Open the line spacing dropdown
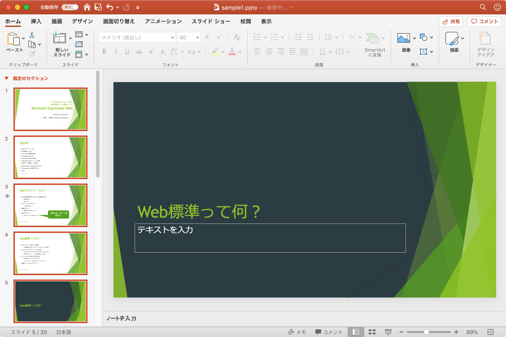The image size is (506, 337). point(336,37)
